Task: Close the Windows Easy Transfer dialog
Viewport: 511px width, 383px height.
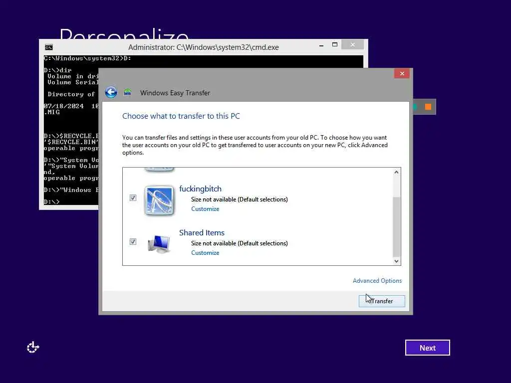Action: 402,74
